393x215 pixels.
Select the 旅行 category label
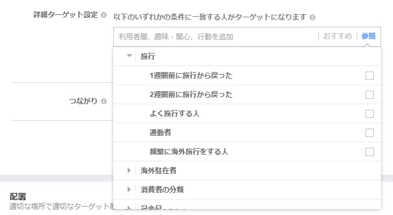[148, 57]
